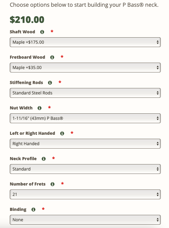The height and width of the screenshot is (228, 169).
Task: Expand the Neck Profile Standard dropdown
Action: [85, 169]
